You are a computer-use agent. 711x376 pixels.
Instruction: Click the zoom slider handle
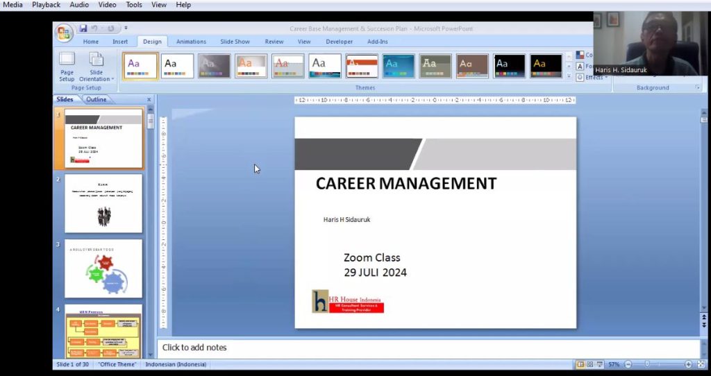[647, 364]
